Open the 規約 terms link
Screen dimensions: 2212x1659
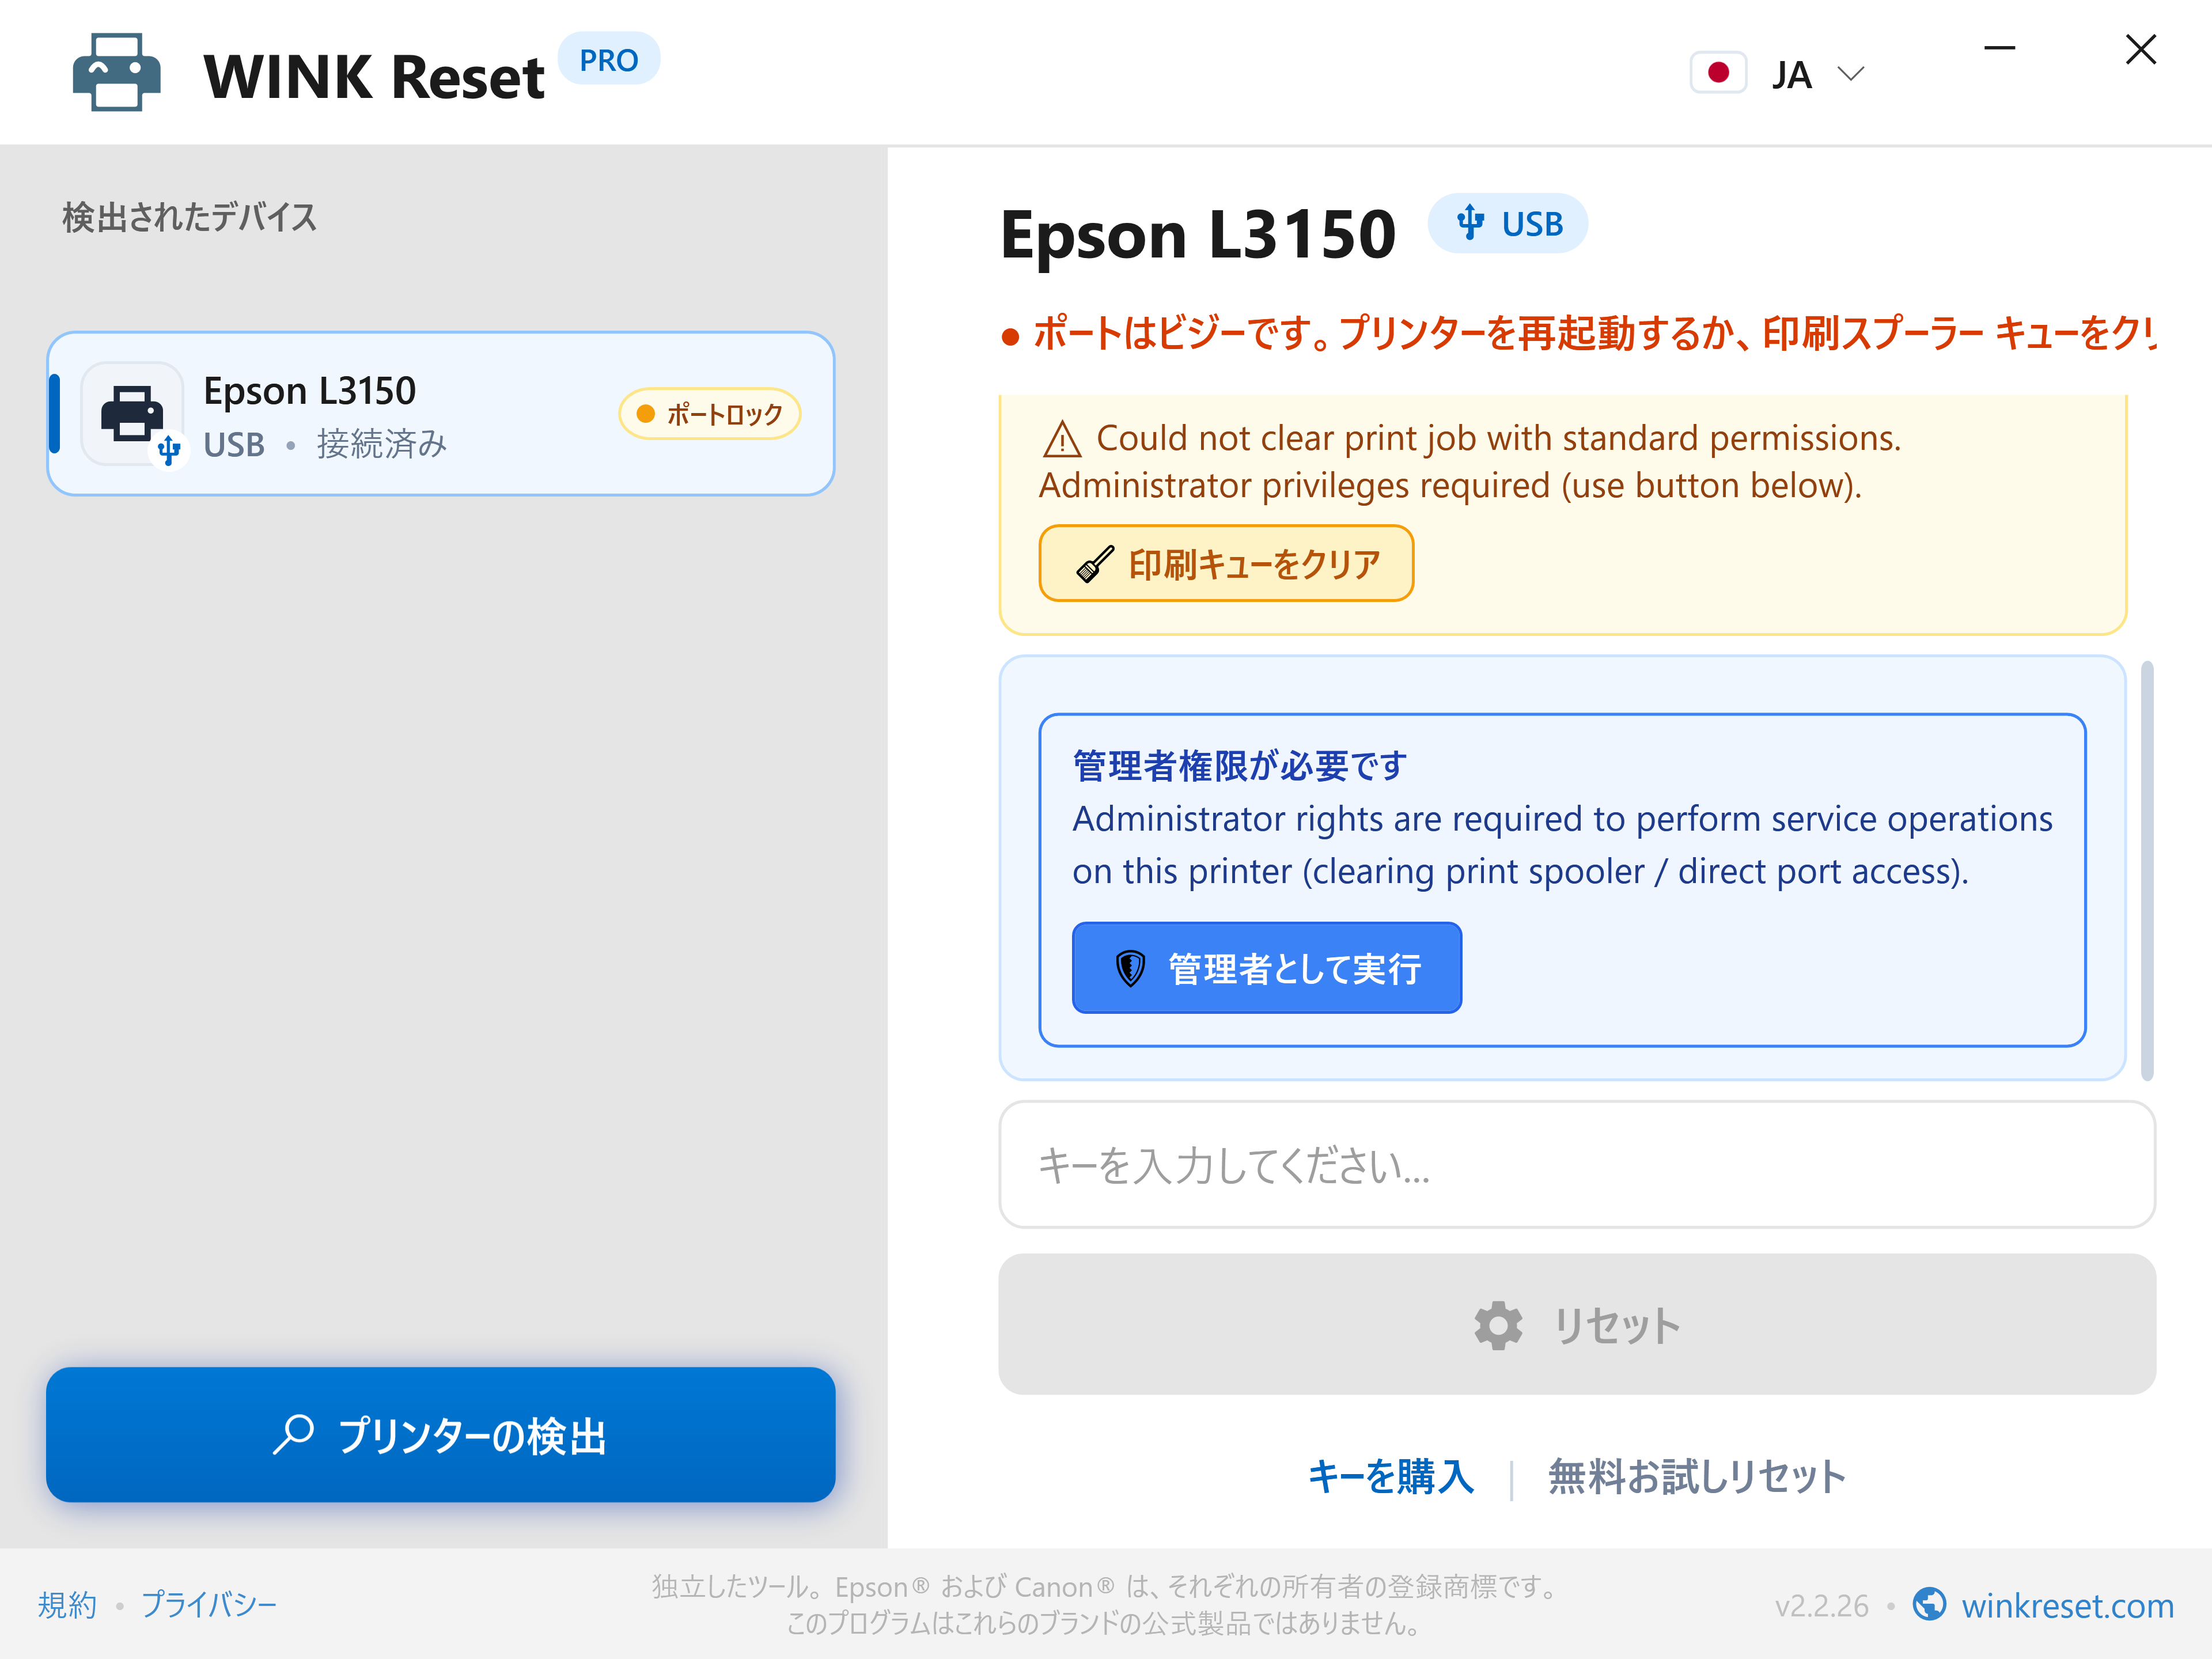[67, 1605]
